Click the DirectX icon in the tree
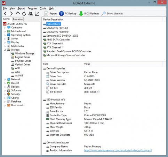The height and width of the screenshot is (157, 168). click(9, 83)
